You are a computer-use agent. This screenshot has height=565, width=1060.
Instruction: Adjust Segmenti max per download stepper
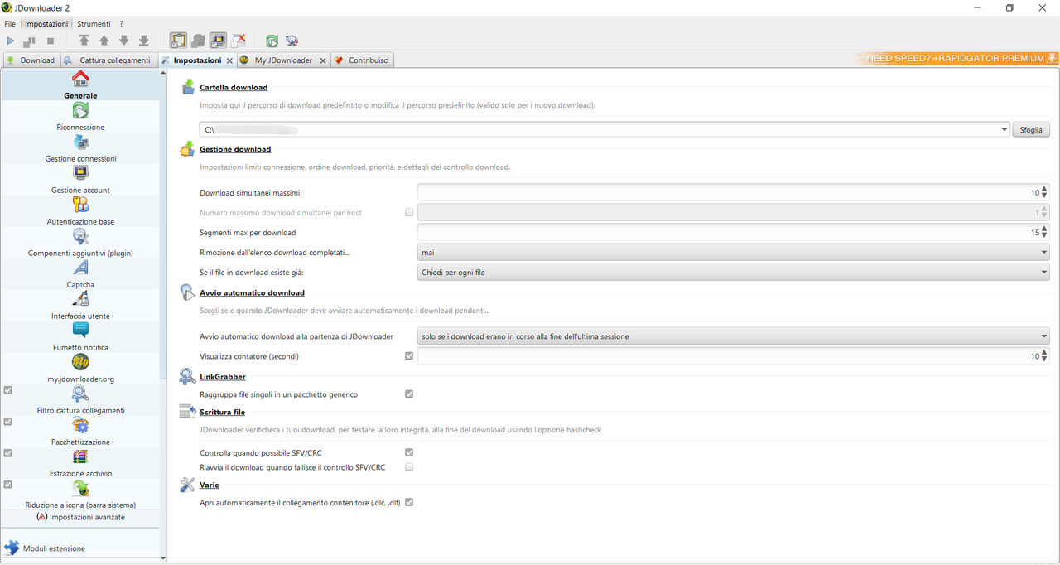(1044, 233)
